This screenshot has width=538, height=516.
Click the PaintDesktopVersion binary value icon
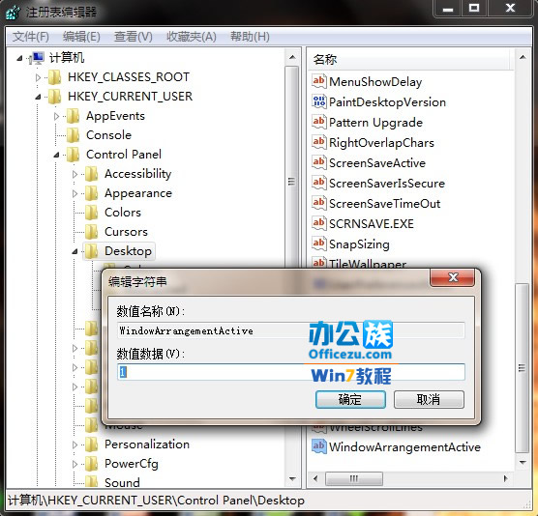point(318,101)
